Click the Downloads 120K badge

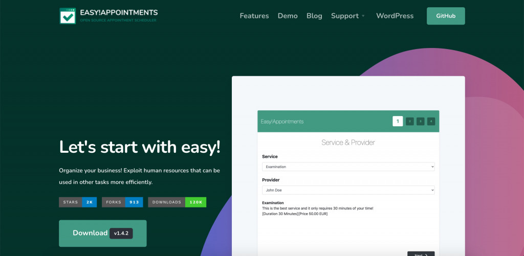[x=177, y=202]
